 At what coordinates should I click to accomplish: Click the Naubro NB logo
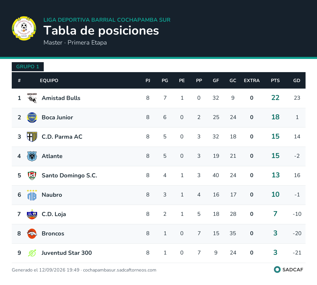click(32, 195)
